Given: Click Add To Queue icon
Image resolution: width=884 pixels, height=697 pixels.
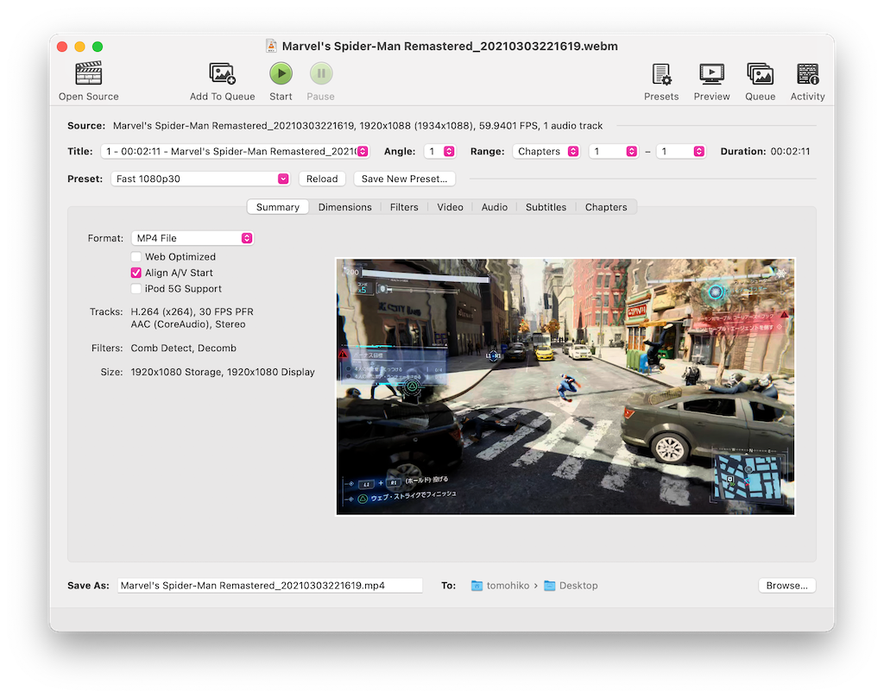Looking at the screenshot, I should 222,73.
